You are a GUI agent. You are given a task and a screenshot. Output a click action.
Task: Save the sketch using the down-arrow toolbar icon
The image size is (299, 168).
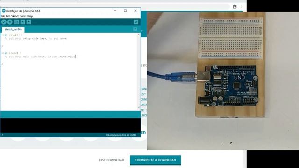coord(28,22)
